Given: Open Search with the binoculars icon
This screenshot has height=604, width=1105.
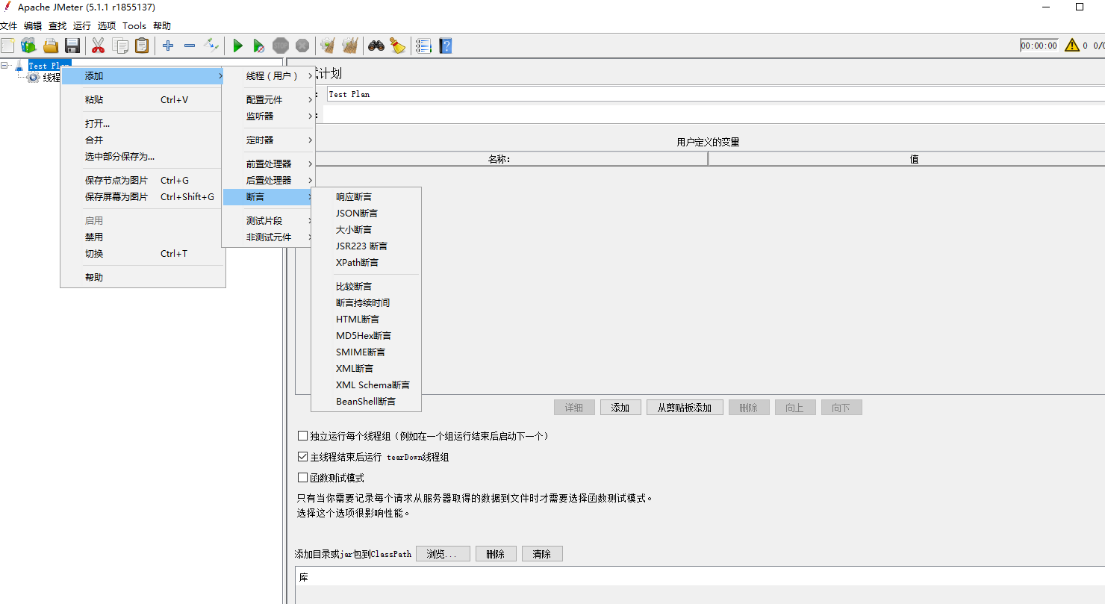Looking at the screenshot, I should (376, 46).
